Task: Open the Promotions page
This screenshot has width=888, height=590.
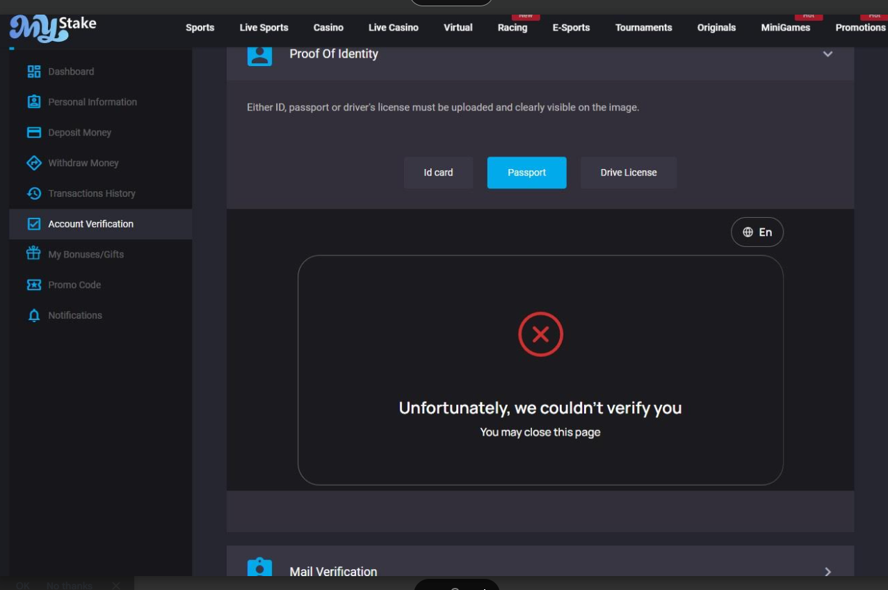Action: pyautogui.click(x=860, y=28)
